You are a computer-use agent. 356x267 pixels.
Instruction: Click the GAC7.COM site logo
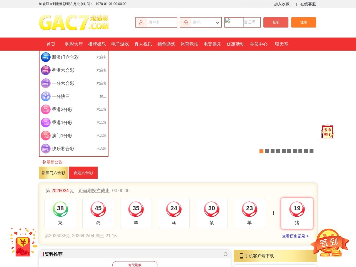click(74, 23)
